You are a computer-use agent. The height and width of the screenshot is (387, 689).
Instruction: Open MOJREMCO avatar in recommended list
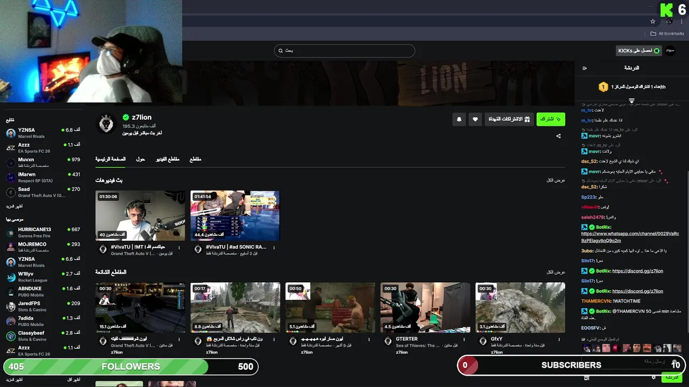point(11,247)
